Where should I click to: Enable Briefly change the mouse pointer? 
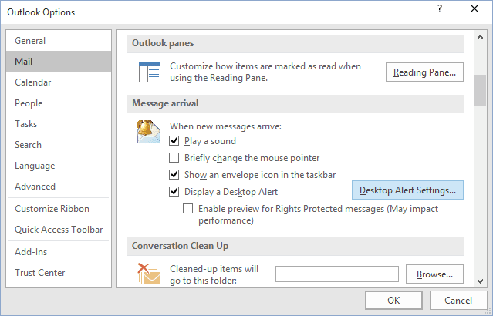[174, 157]
